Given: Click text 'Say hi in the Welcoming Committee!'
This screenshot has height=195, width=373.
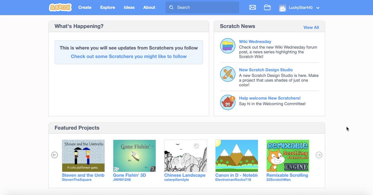Looking at the screenshot, I should 272,104.
